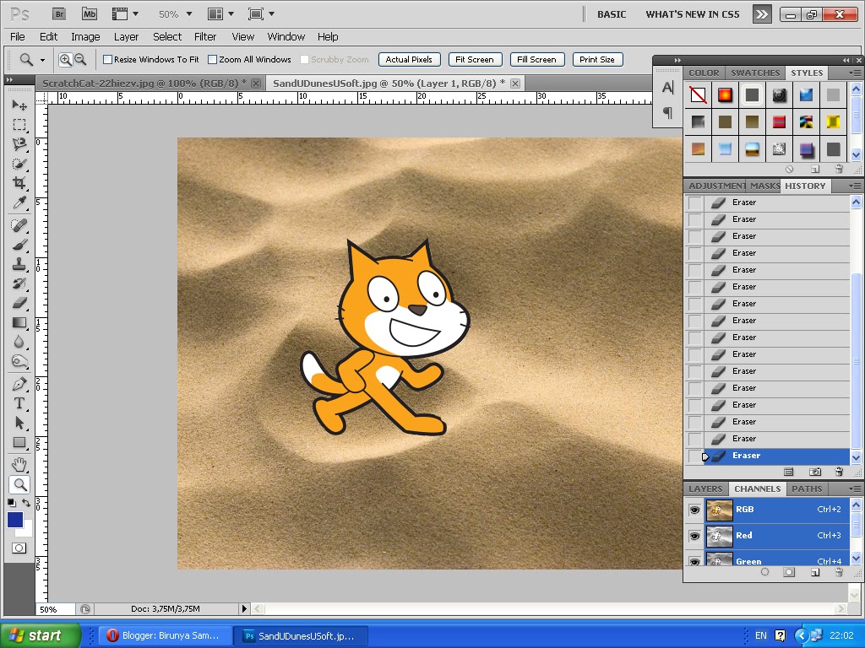This screenshot has height=648, width=865.
Task: Click the Zoom Out magnifier option
Action: [x=80, y=60]
